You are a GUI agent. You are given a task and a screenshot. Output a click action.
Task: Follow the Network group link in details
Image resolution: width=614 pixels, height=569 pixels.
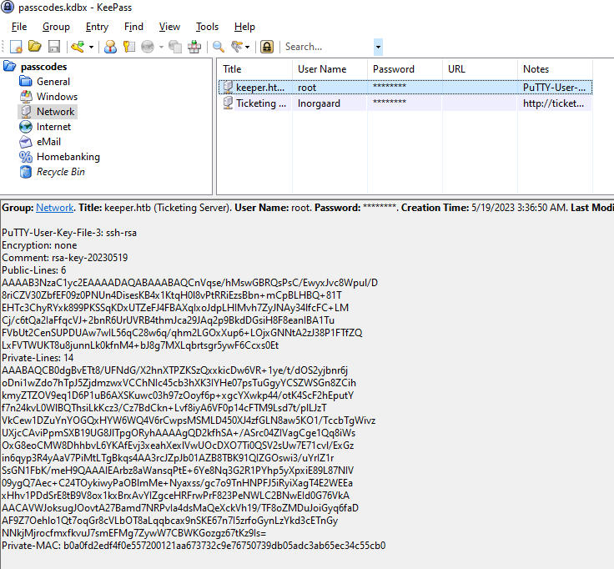54,208
